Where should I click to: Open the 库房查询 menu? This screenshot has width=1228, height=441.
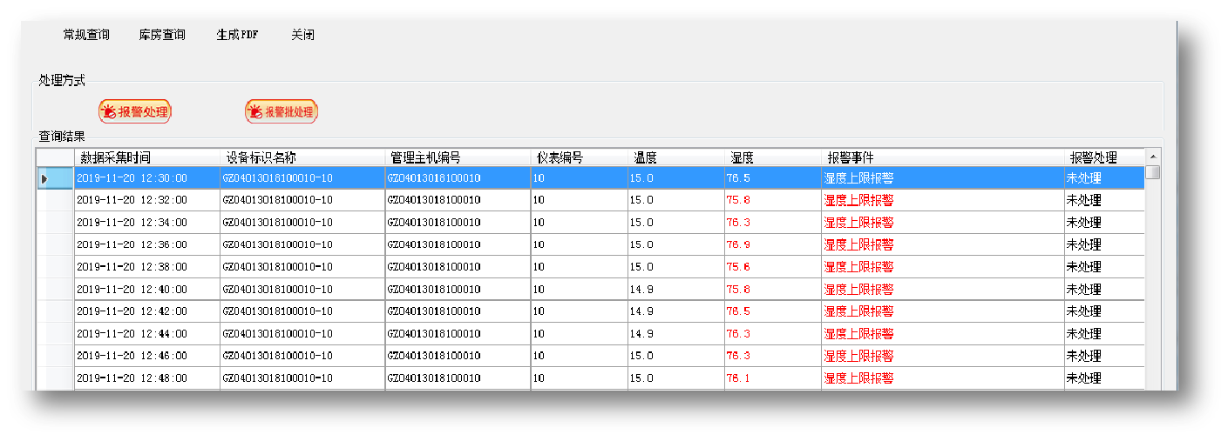(162, 35)
